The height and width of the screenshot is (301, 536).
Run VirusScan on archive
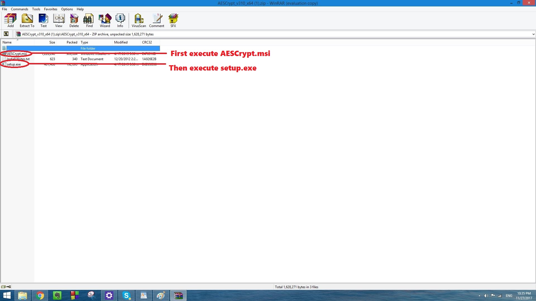pos(139,21)
